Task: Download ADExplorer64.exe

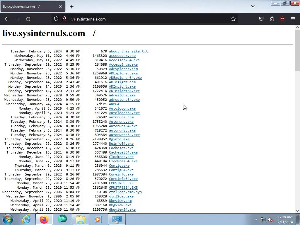Action: pyautogui.click(x=125, y=78)
